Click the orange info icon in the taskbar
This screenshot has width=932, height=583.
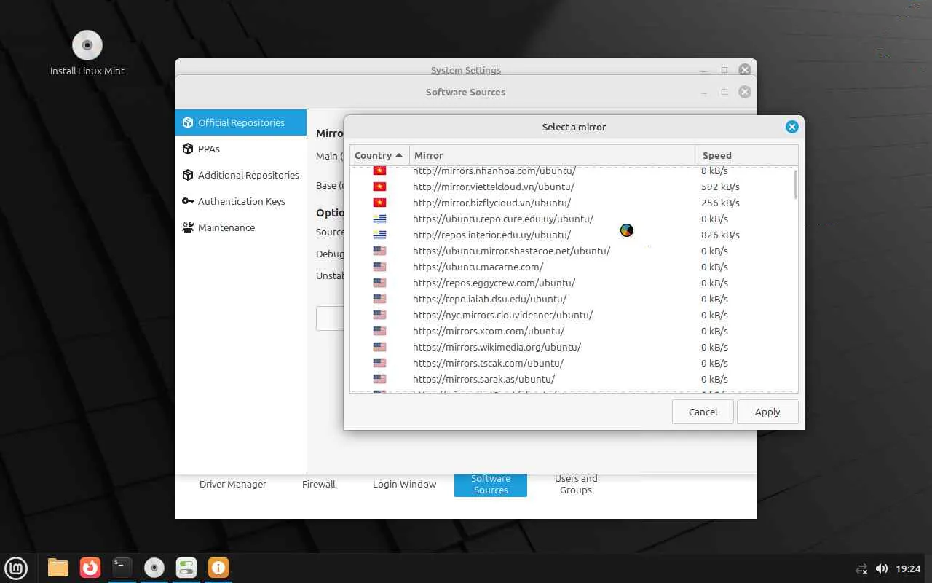(218, 567)
